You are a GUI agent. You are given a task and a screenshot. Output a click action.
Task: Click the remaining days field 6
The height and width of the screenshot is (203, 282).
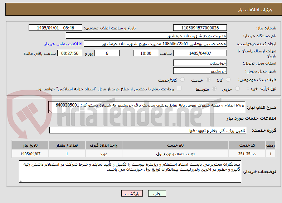point(107,53)
